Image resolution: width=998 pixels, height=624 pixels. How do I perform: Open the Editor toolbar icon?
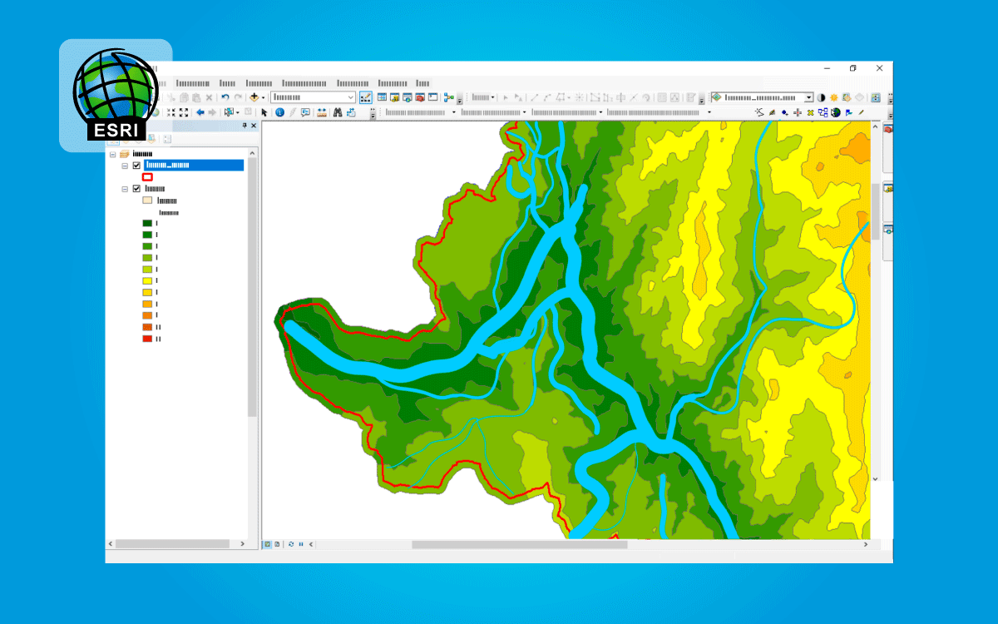point(367,97)
